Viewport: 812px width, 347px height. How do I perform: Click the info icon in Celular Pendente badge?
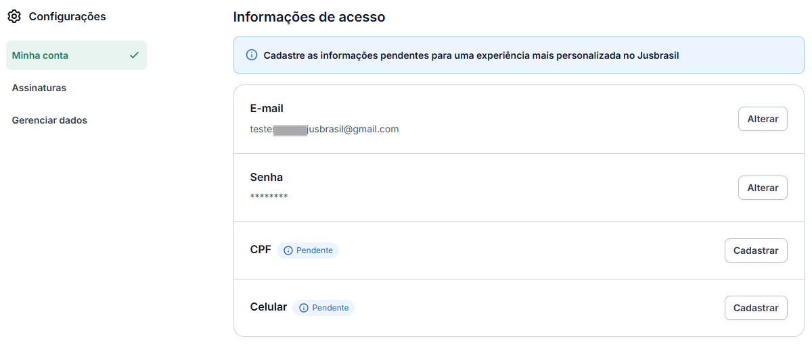tap(304, 308)
